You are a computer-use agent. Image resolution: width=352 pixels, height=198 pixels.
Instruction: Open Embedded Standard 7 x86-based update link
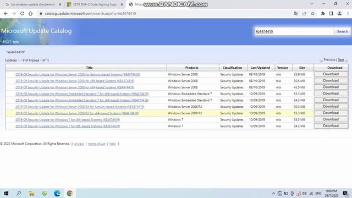point(82,100)
